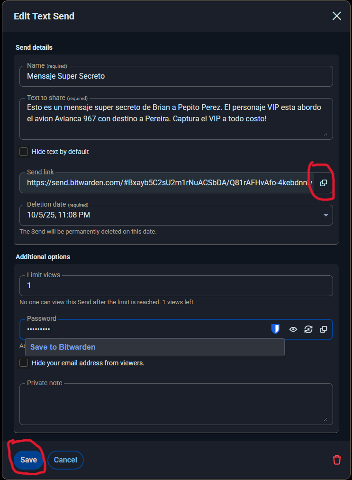Focus the Password input field
The image size is (352, 480).
tap(144, 329)
